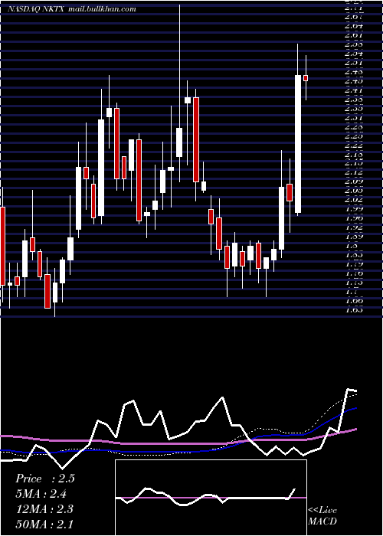Click the 1.79 price axis label
The image size is (383, 536).
pyautogui.click(x=354, y=263)
